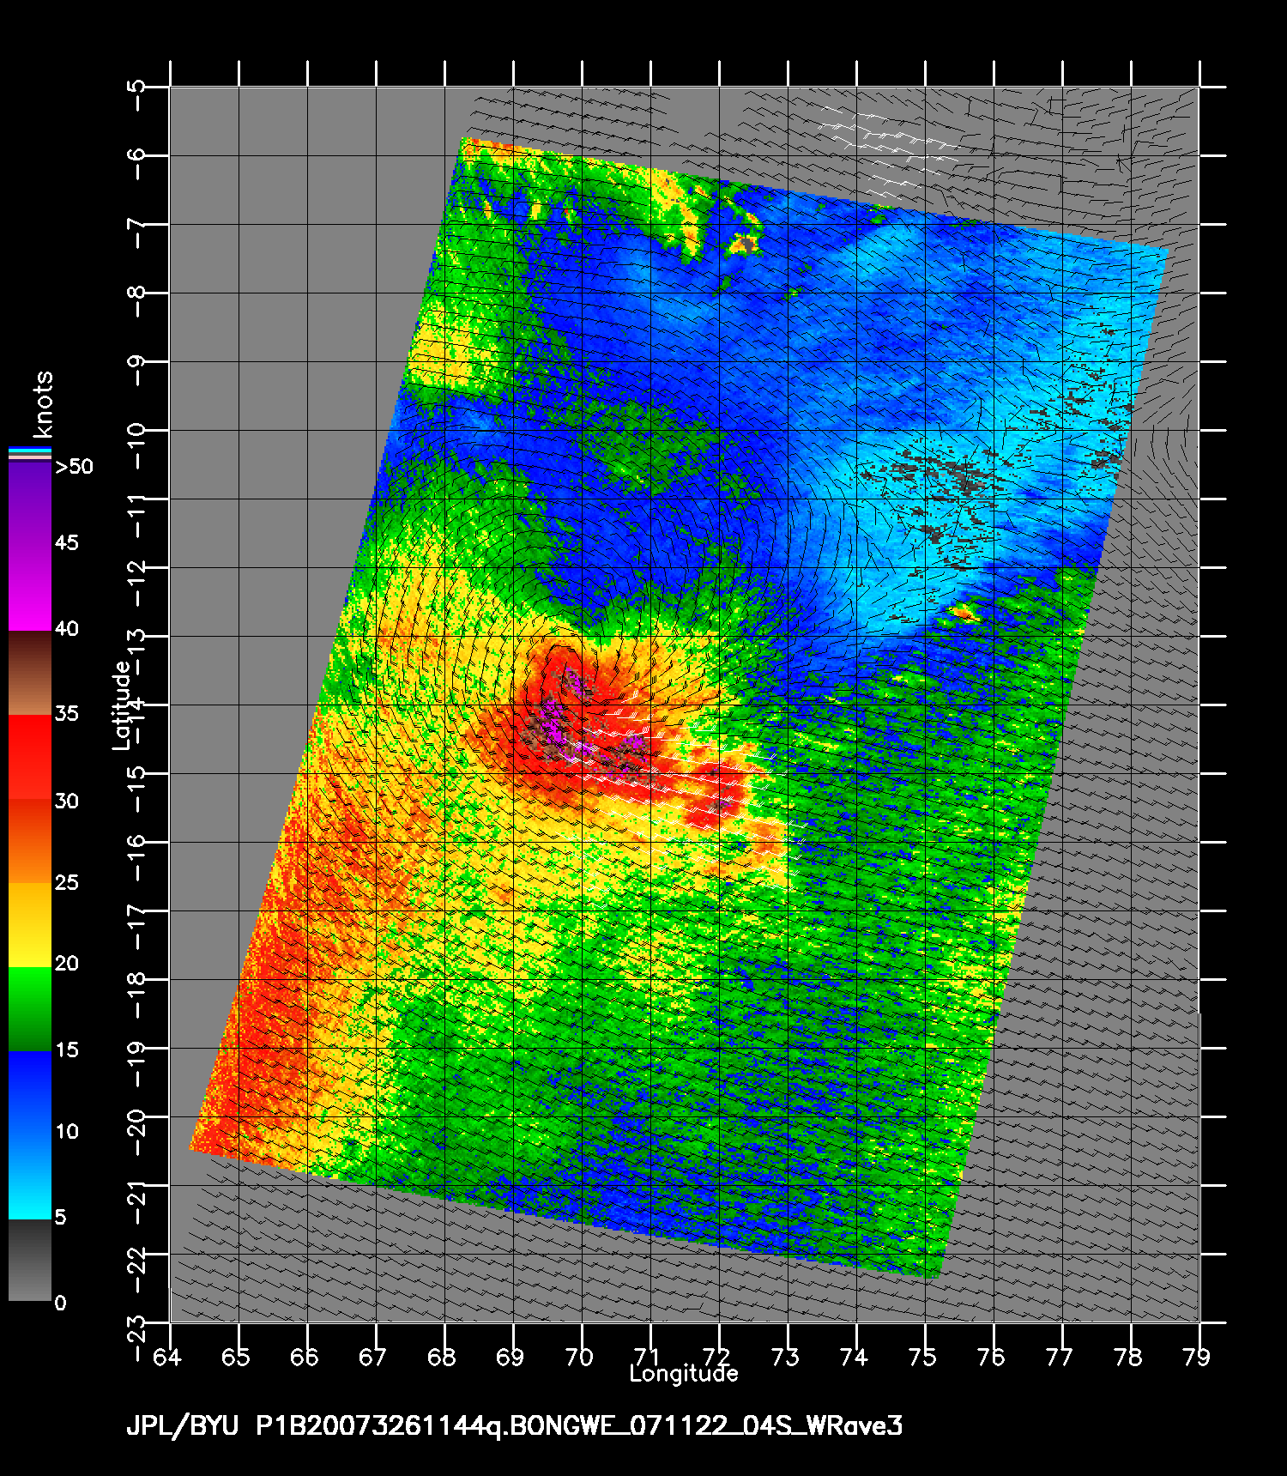Click longitude tick label 79

(1198, 1358)
